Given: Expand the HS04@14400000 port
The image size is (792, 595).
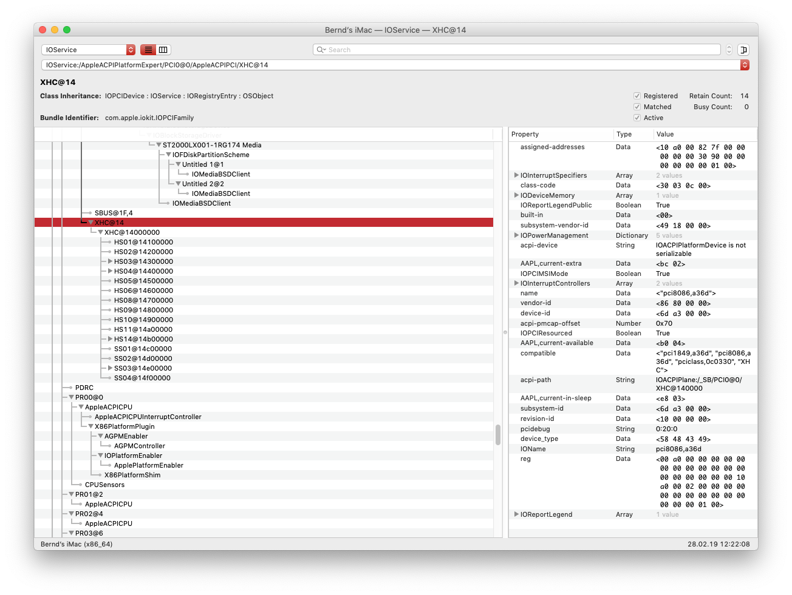Looking at the screenshot, I should point(110,271).
